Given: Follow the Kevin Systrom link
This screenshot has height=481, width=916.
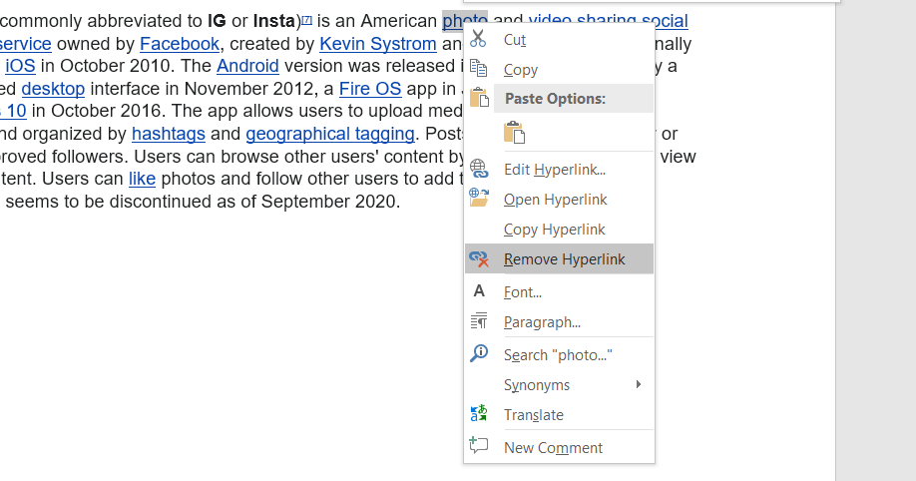Looking at the screenshot, I should point(377,44).
